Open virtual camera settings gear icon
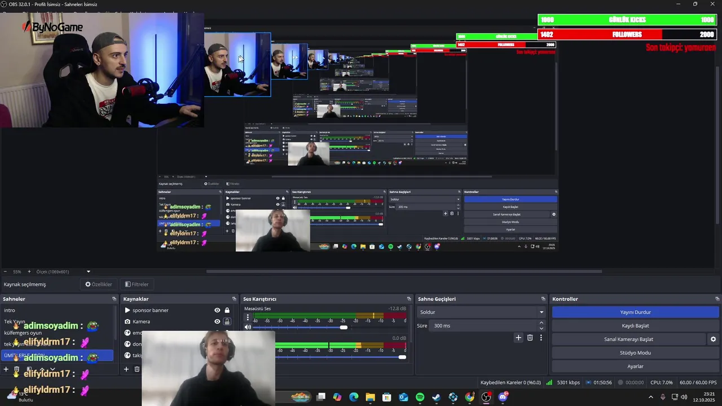Screen dimensions: 722x406 point(713,339)
